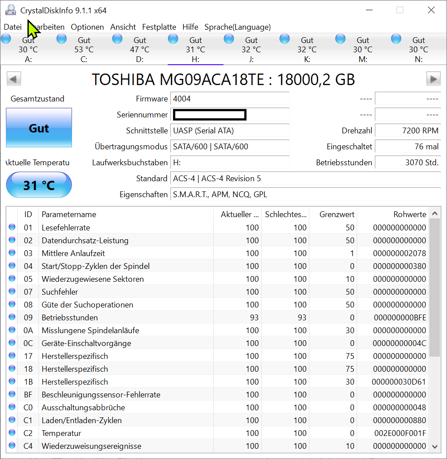This screenshot has height=459, width=447.
Task: Click the Eingeschaltet 76 mal value
Action: point(408,146)
